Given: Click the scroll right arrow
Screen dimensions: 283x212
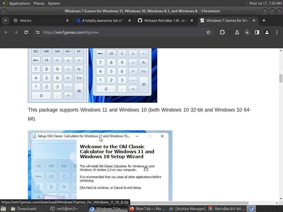Looking at the screenshot, I should (277, 203).
